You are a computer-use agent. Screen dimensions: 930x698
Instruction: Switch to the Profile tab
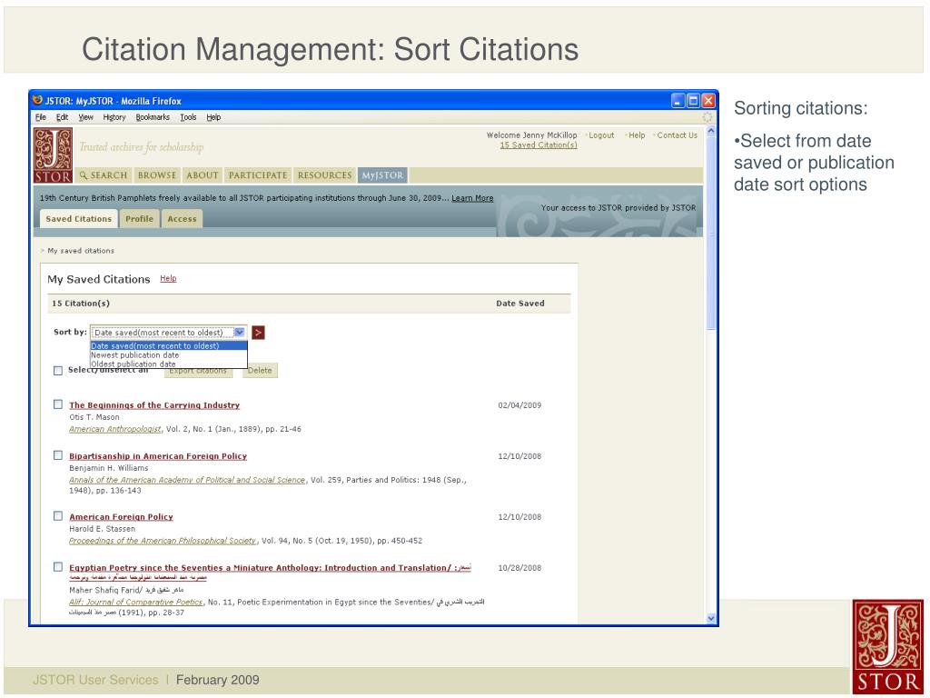[x=139, y=219]
